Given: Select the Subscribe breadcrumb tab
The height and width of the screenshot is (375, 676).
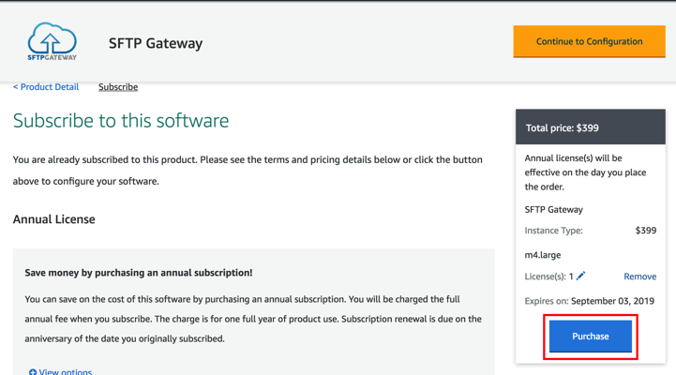Looking at the screenshot, I should (x=118, y=86).
